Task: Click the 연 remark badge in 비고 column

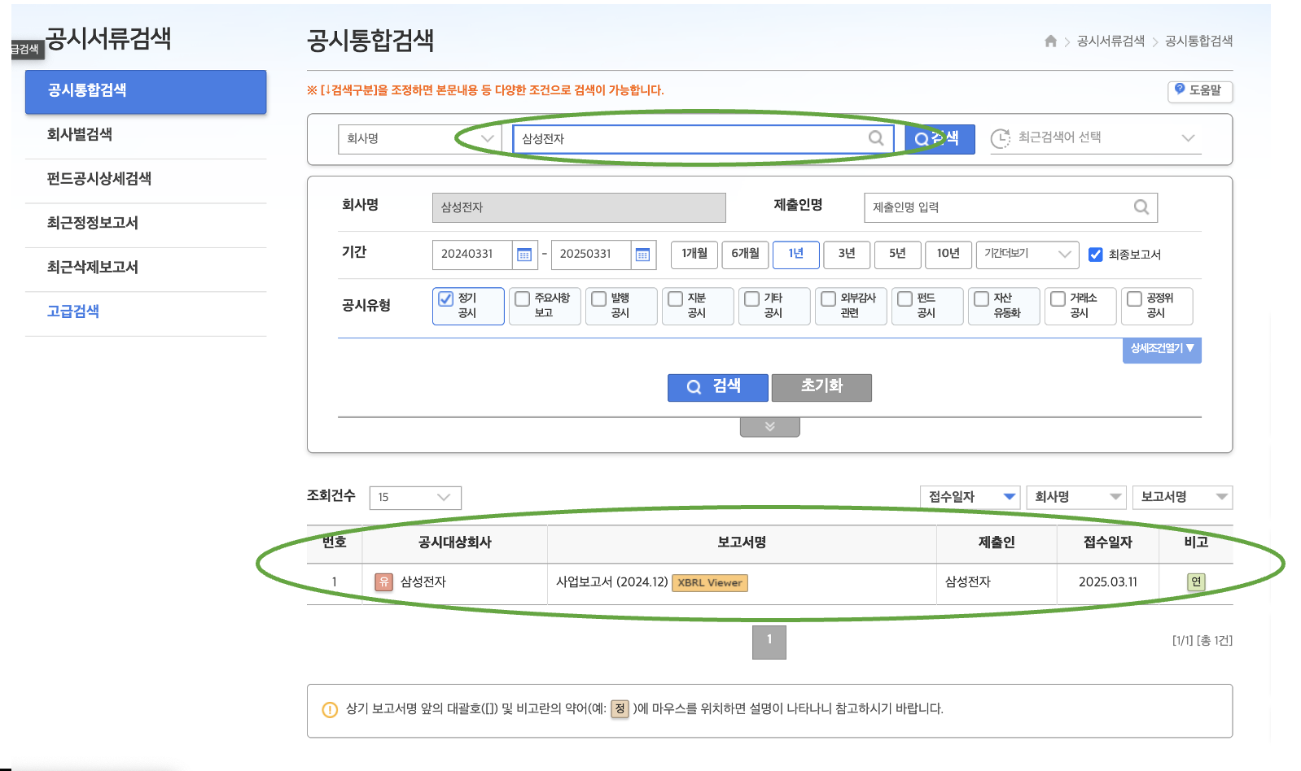Action: (x=1196, y=582)
